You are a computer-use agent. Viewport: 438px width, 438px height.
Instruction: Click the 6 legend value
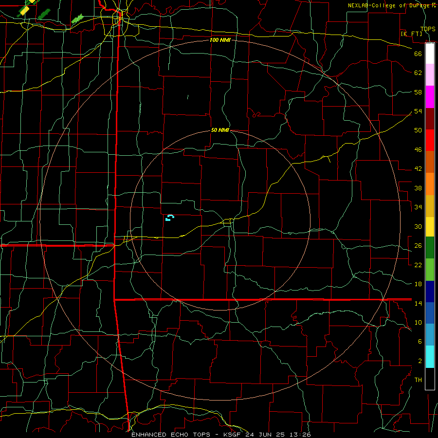click(420, 342)
